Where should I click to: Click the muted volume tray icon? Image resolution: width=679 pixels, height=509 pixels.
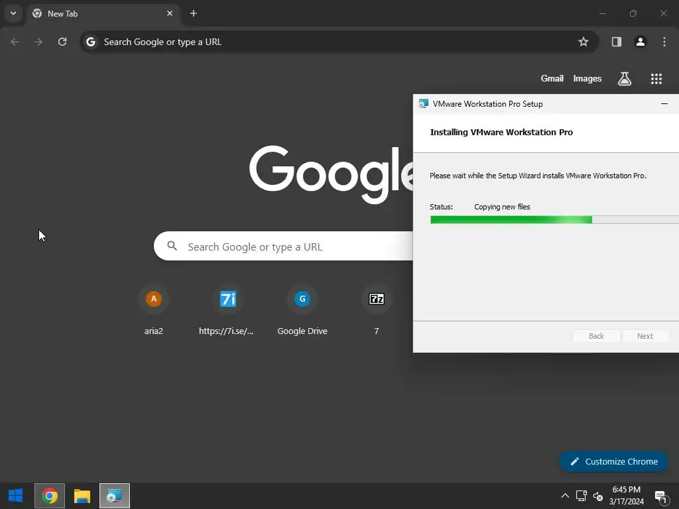tap(598, 496)
